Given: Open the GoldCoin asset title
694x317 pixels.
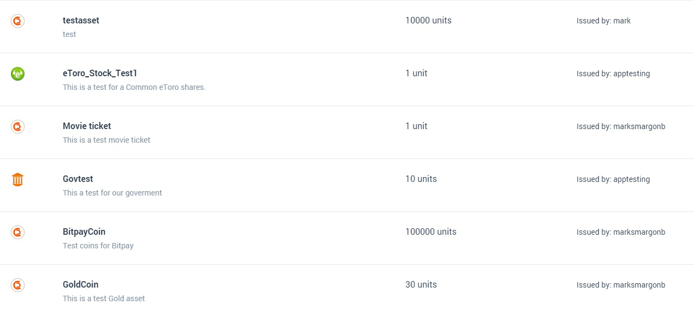Looking at the screenshot, I should (x=81, y=285).
